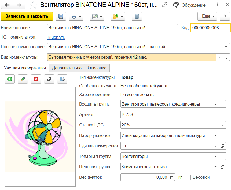Click the red delete image icon
Image resolution: width=231 pixels, height=190 pixels.
click(x=36, y=79)
